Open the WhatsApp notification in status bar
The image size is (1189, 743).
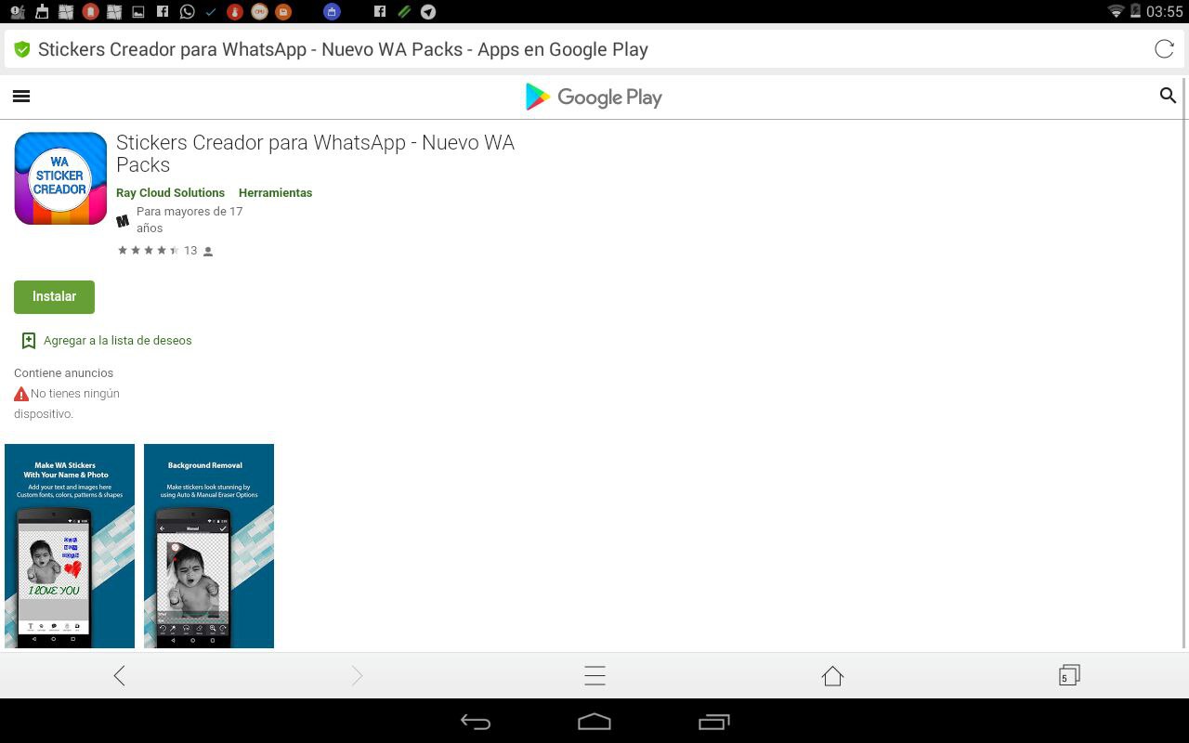[188, 12]
